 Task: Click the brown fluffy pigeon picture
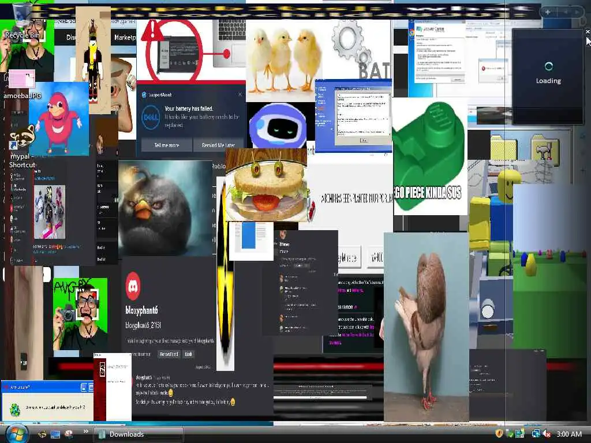pyautogui.click(x=426, y=326)
